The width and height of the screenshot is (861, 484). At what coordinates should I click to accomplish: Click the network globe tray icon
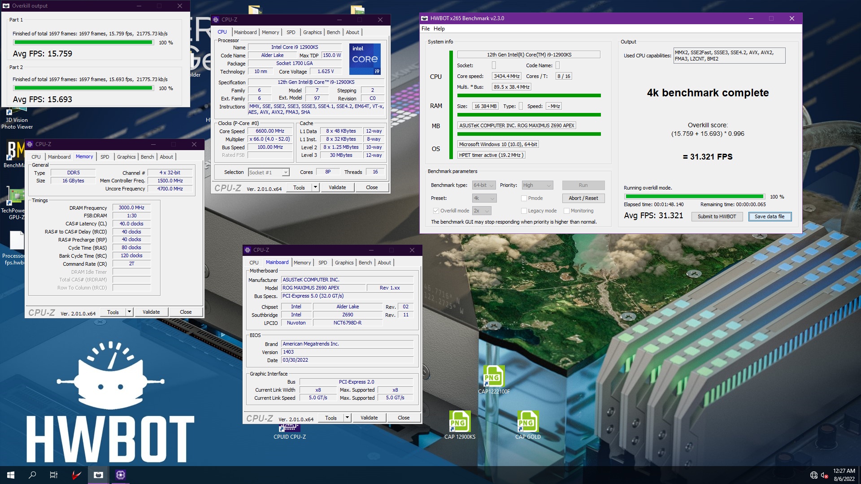[x=814, y=475]
